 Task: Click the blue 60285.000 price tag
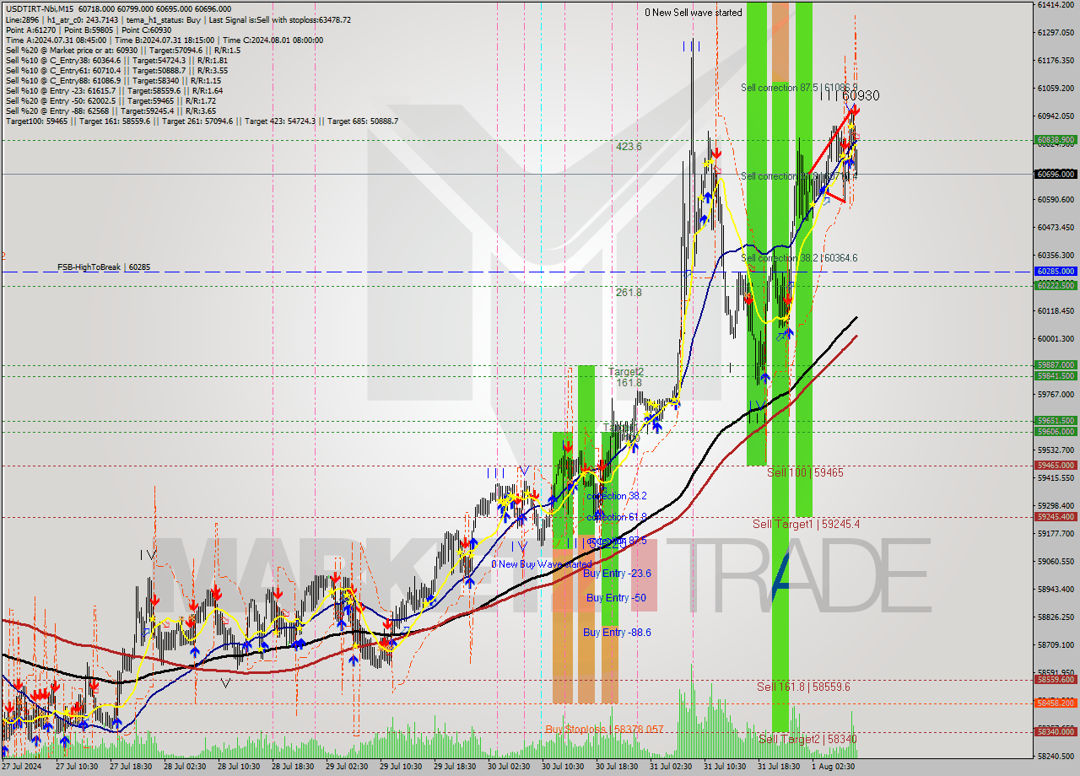click(x=1055, y=272)
